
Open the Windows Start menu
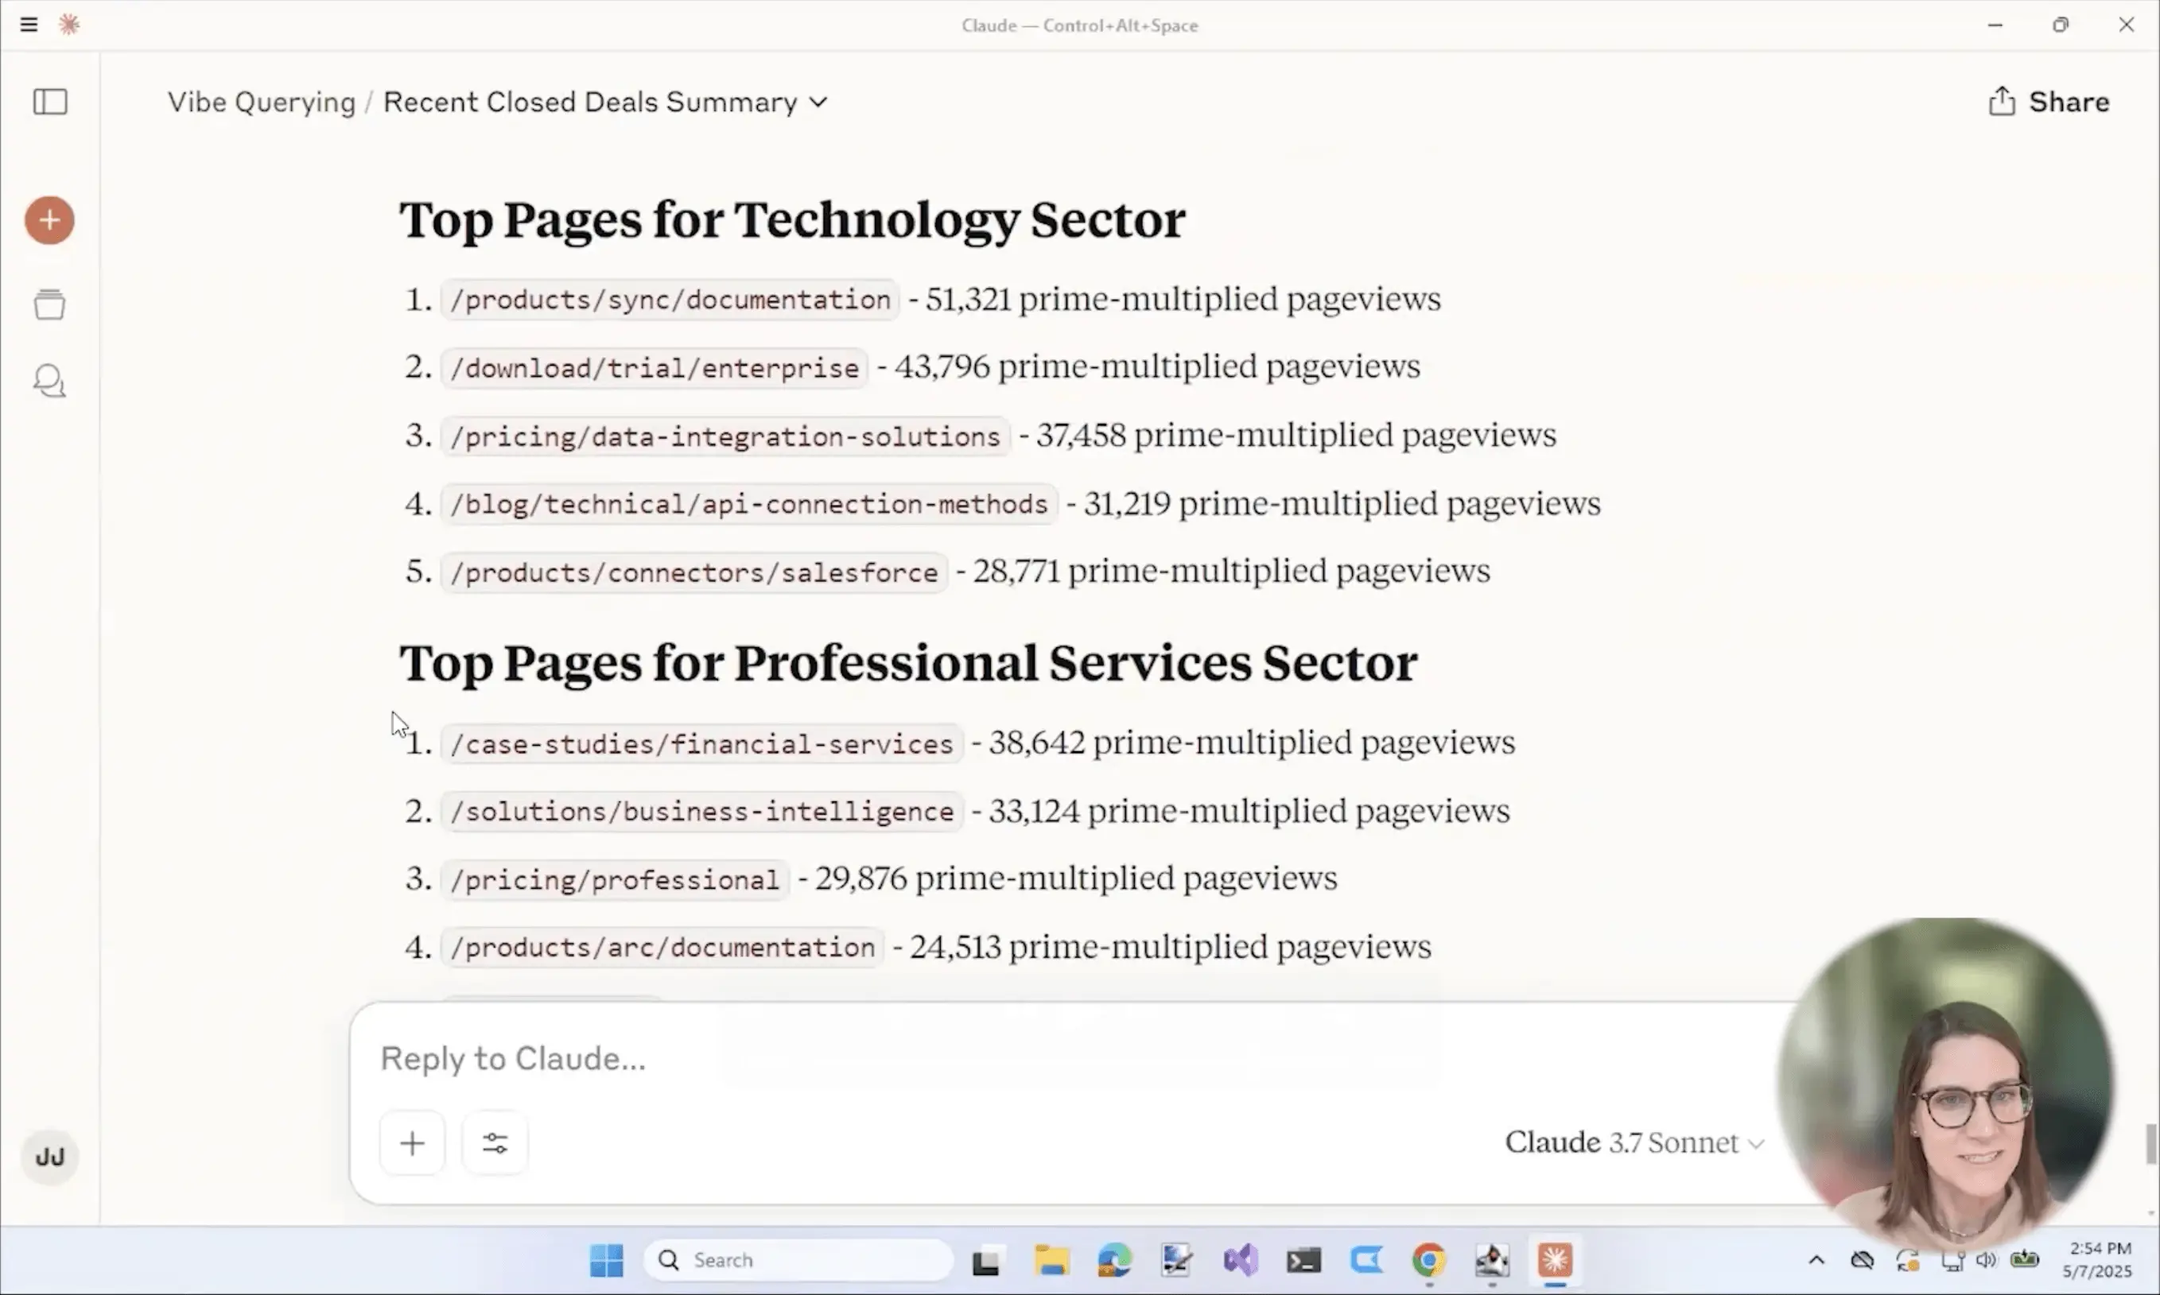pyautogui.click(x=607, y=1260)
